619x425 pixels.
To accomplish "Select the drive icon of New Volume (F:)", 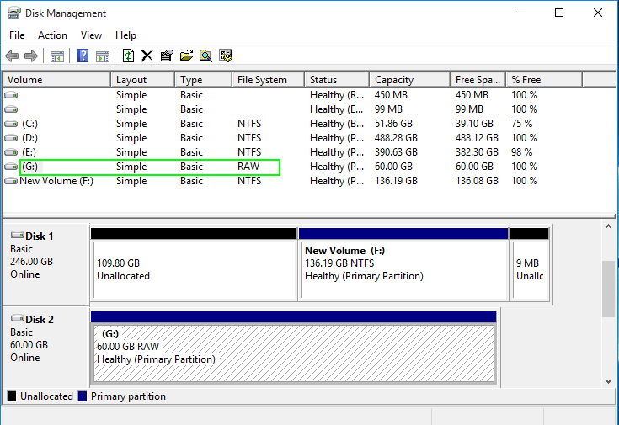I will [11, 181].
